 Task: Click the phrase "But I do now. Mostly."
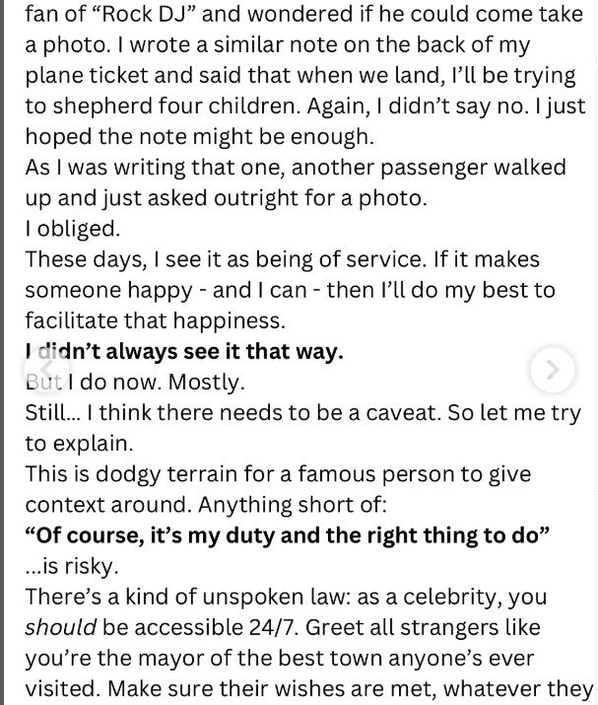click(135, 383)
